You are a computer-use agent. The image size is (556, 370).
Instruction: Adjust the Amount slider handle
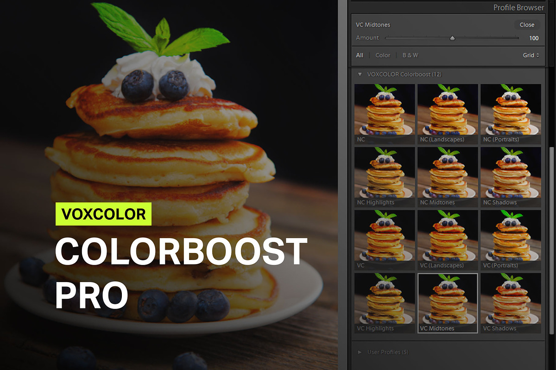tap(452, 38)
